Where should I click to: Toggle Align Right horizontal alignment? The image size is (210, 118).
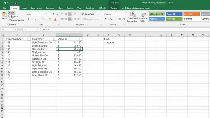pyautogui.click(x=70, y=19)
